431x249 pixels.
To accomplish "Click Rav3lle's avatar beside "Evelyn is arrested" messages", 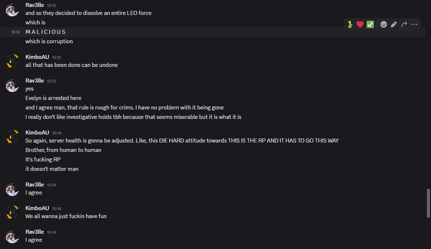I will coord(12,85).
